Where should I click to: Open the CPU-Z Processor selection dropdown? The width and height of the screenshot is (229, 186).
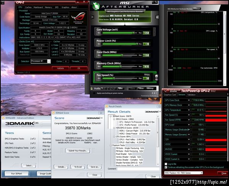(x=49, y=61)
